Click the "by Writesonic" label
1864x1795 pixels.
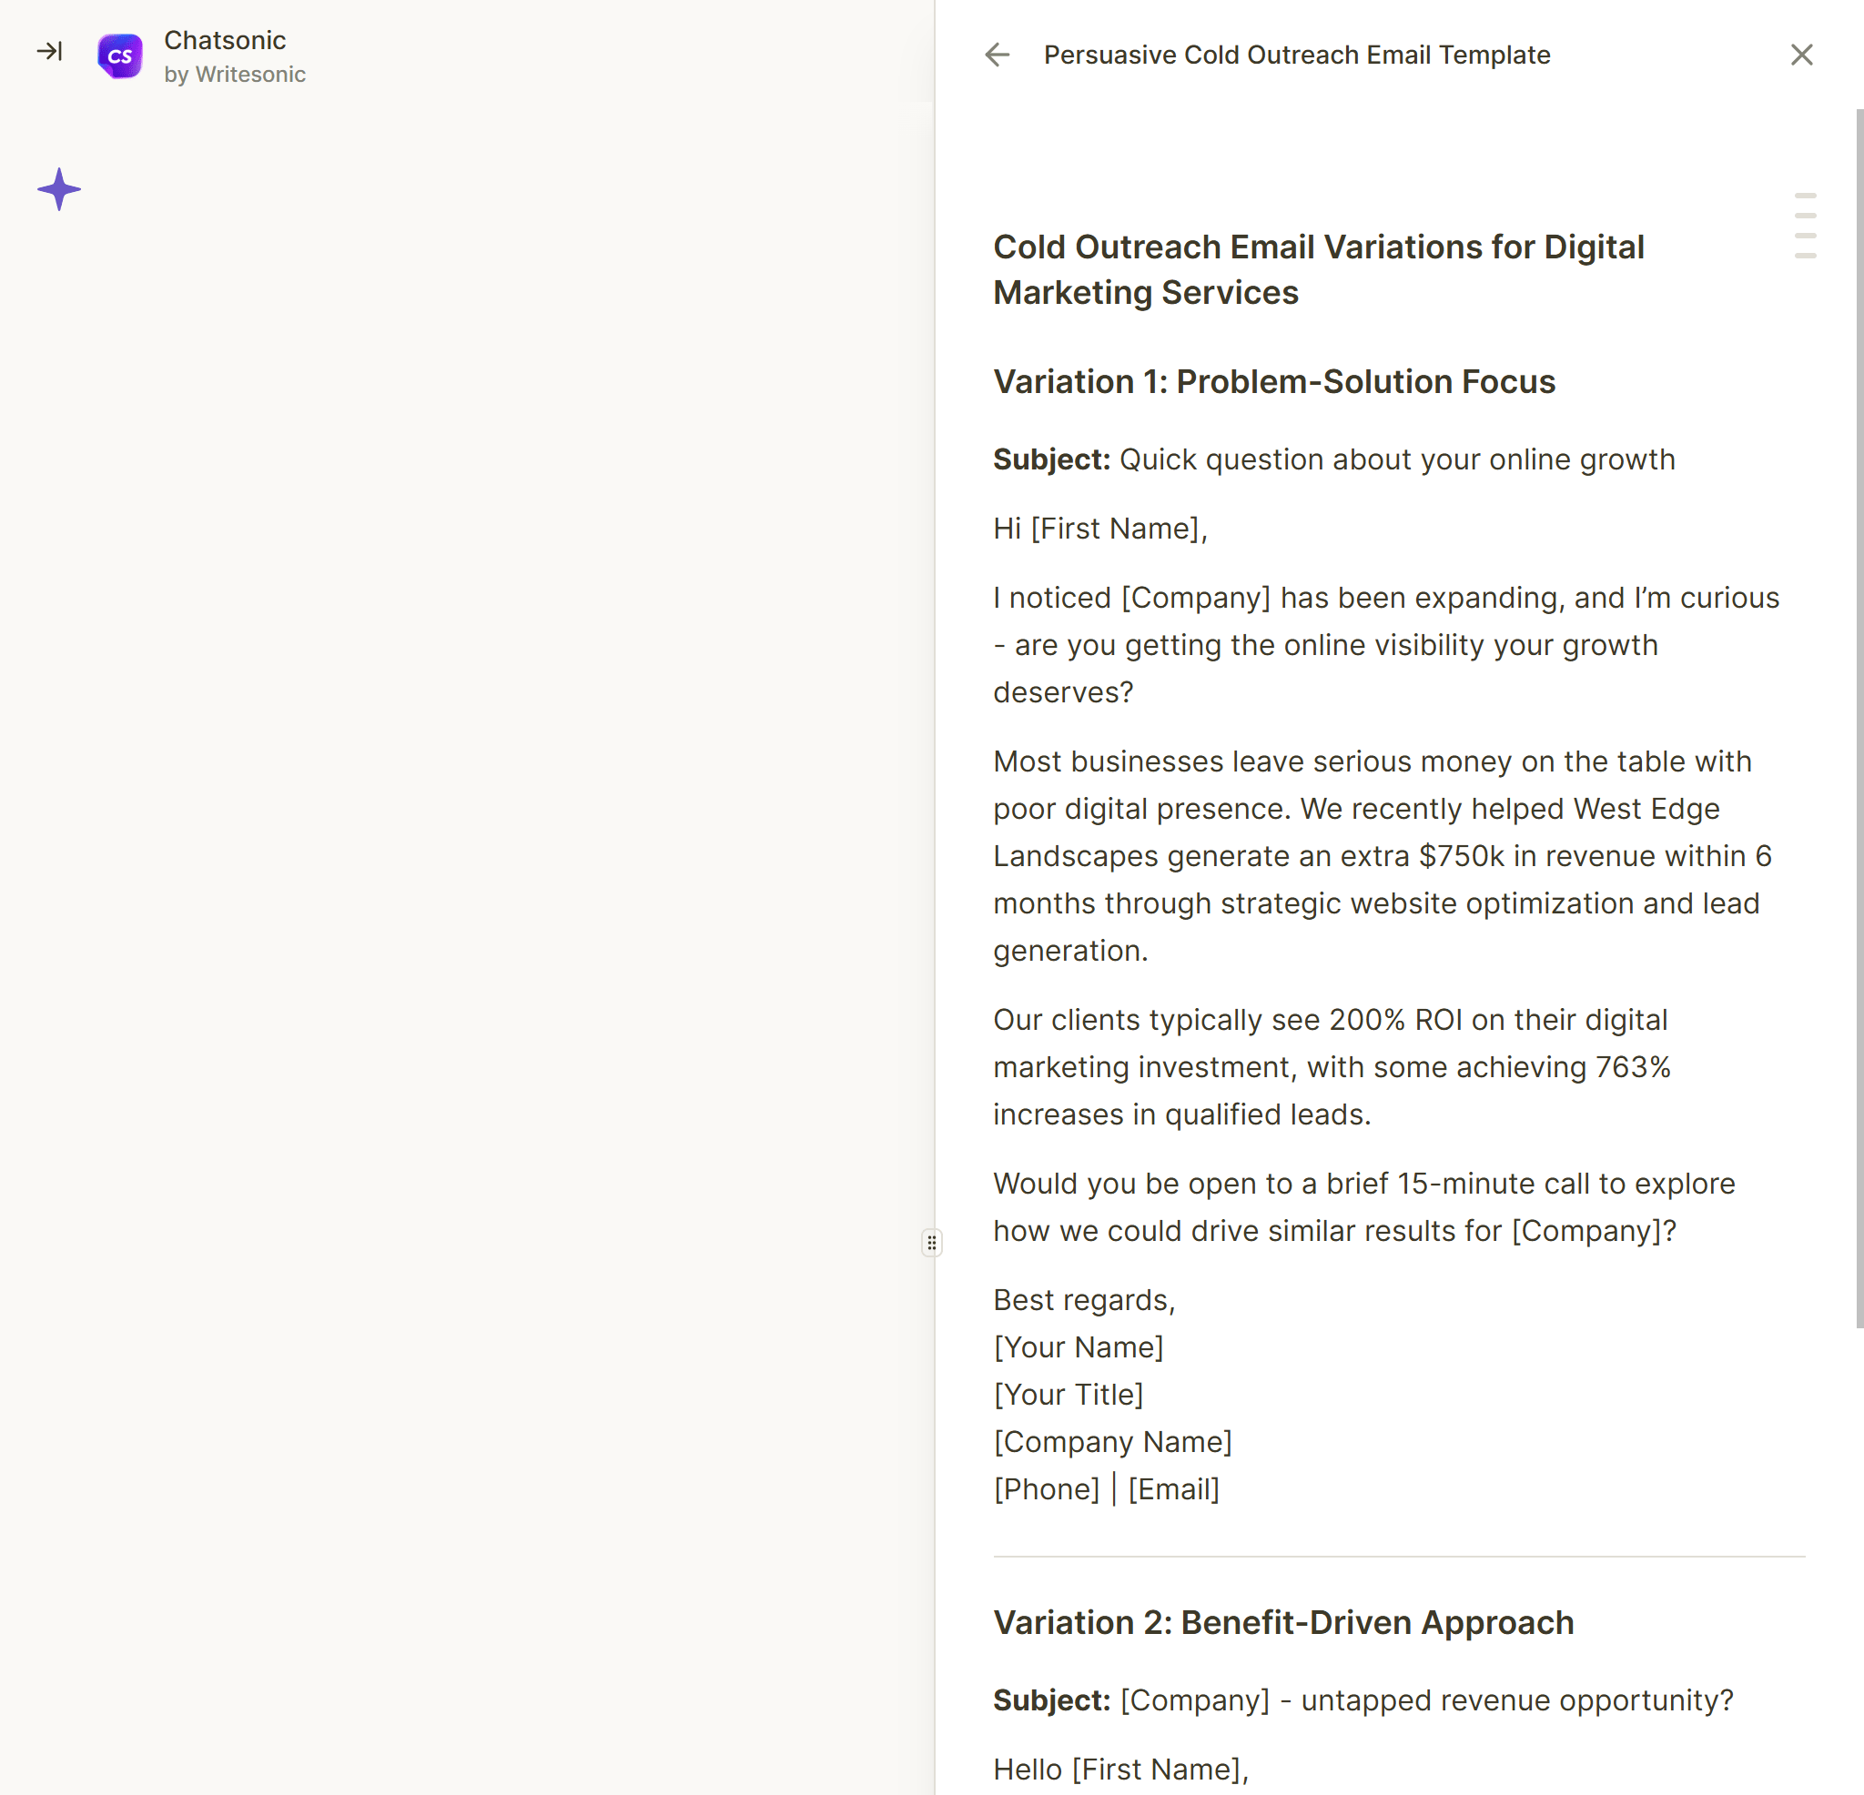(234, 75)
